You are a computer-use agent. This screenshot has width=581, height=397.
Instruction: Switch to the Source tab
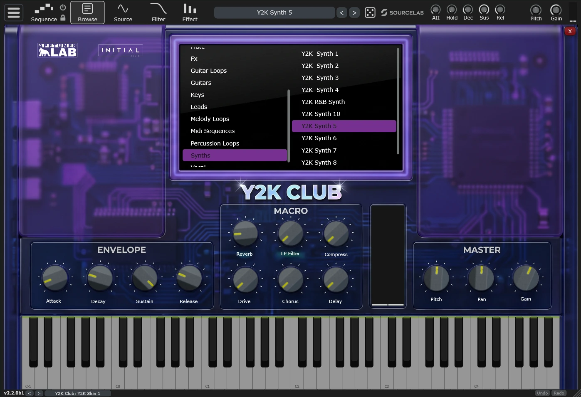point(123,12)
